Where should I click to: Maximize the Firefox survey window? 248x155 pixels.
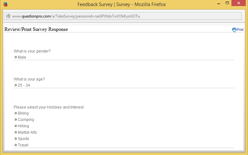click(x=227, y=3)
